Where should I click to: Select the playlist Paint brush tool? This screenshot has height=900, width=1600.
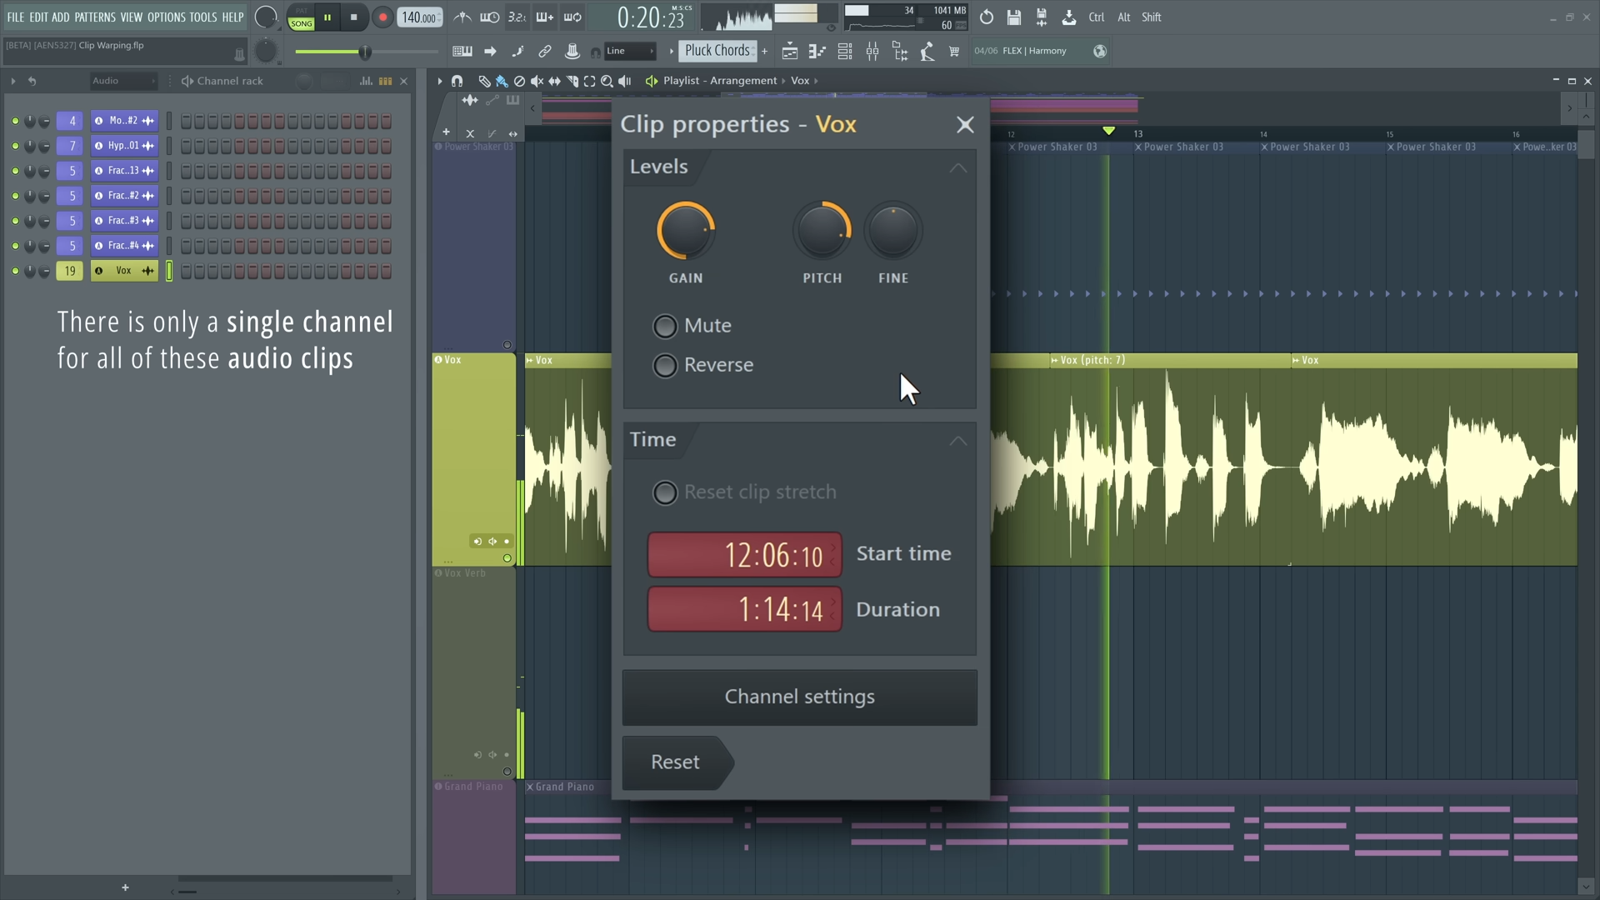502,81
